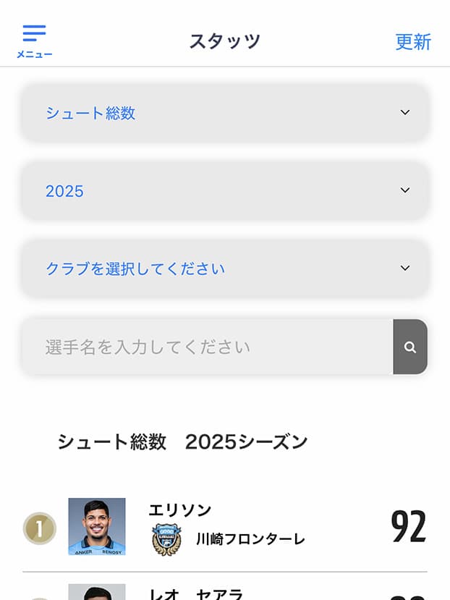450x600 pixels.
Task: Open エリソン's player photo
Action: 97,526
